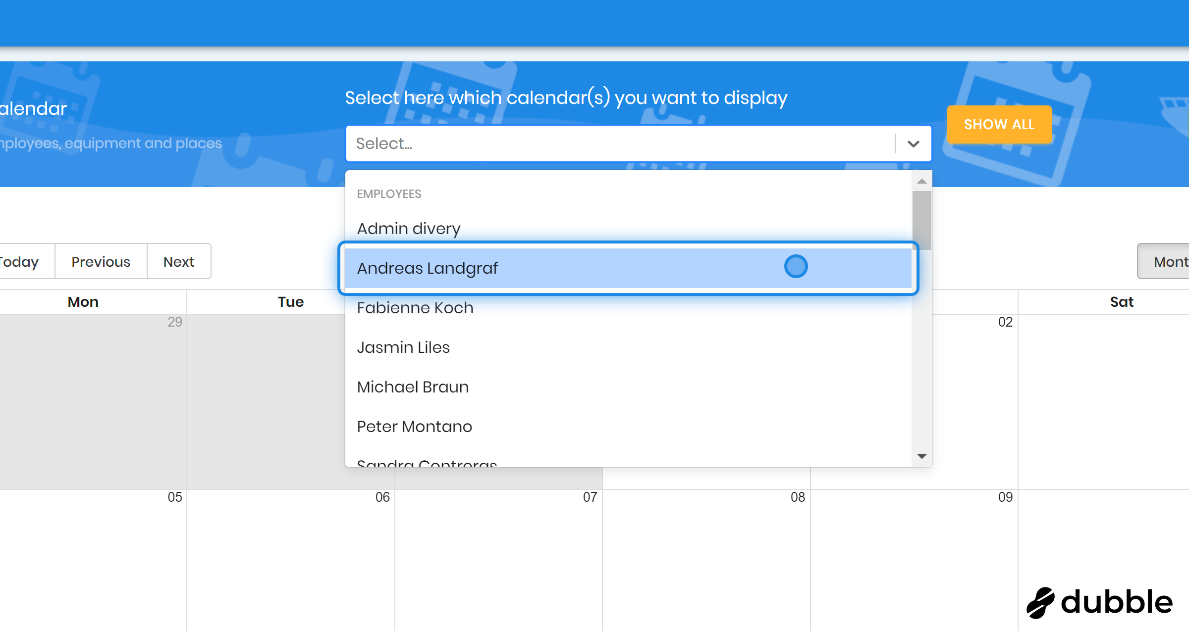Pick Fabienne Koch from the list
Screen dimensions: 1189x631
tap(628, 307)
